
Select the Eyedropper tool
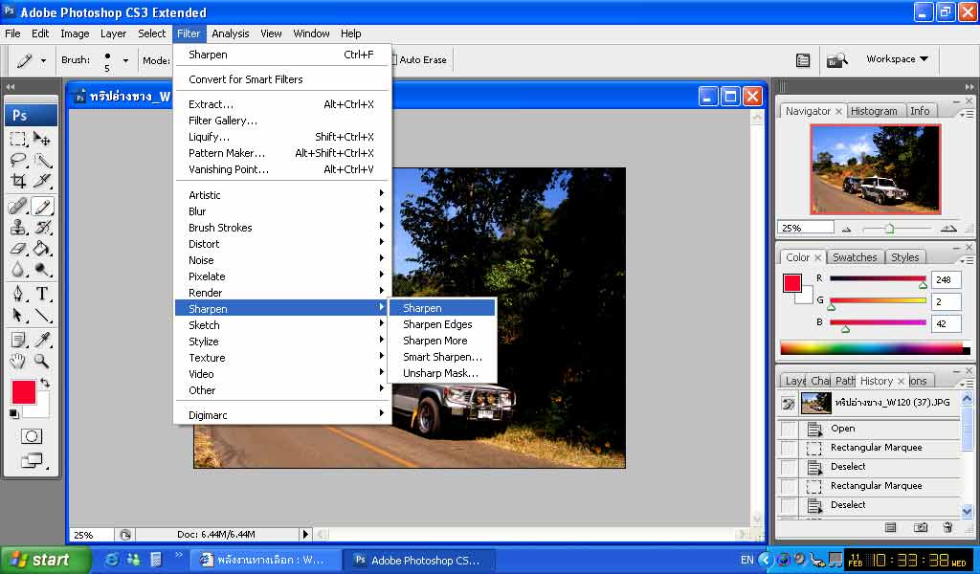[42, 340]
